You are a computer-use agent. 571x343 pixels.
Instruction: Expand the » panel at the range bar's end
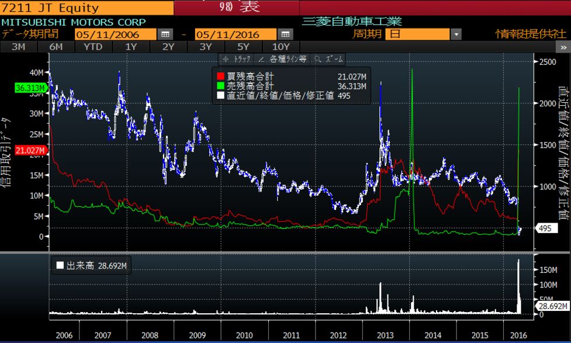(563, 47)
